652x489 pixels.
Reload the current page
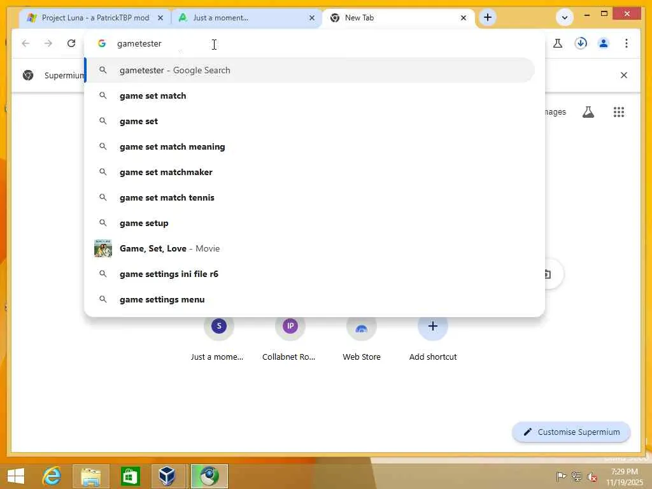[x=71, y=43]
